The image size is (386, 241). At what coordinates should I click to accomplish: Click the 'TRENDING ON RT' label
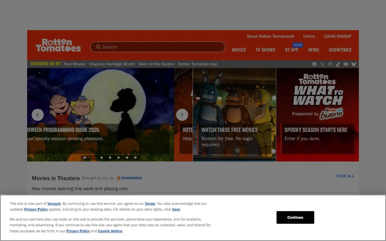tap(45, 64)
